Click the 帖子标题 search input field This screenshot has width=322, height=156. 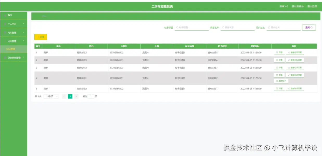click(192, 28)
